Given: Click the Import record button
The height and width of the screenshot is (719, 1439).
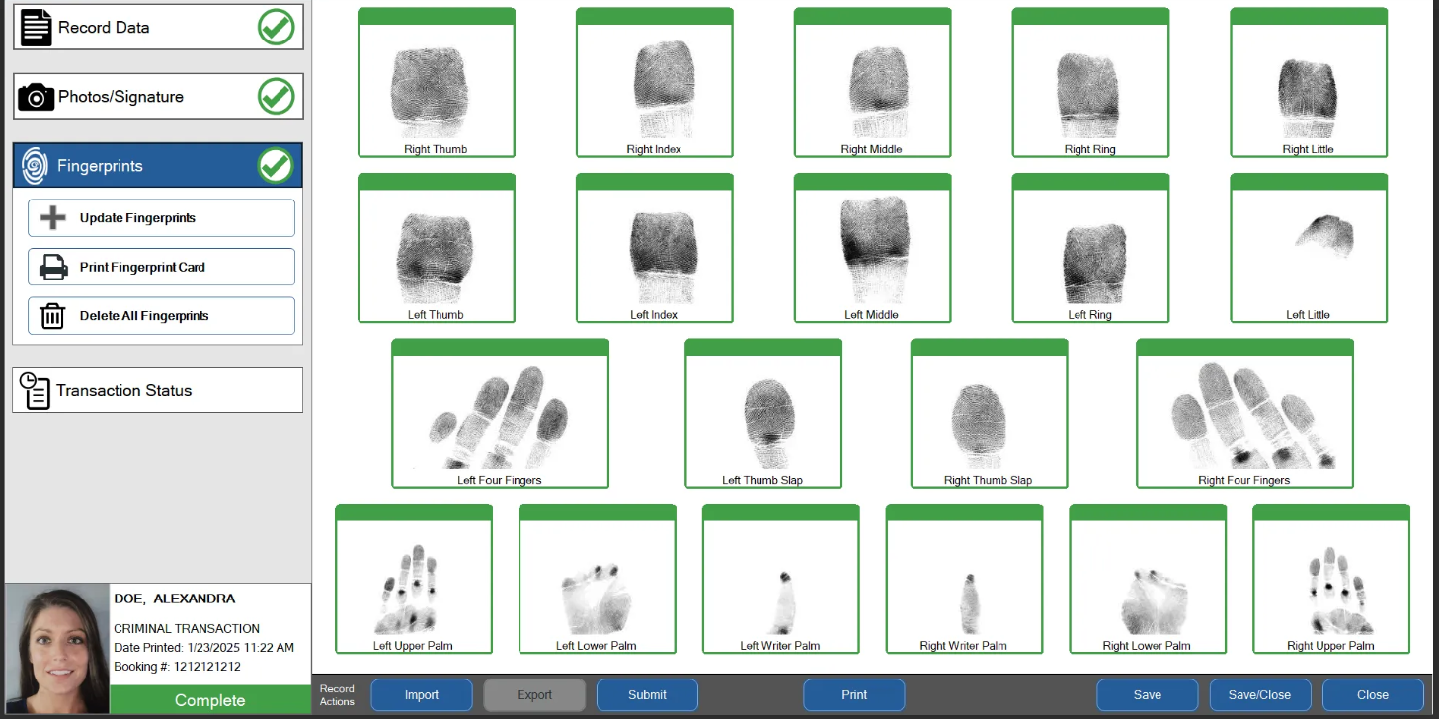Looking at the screenshot, I should (x=421, y=695).
